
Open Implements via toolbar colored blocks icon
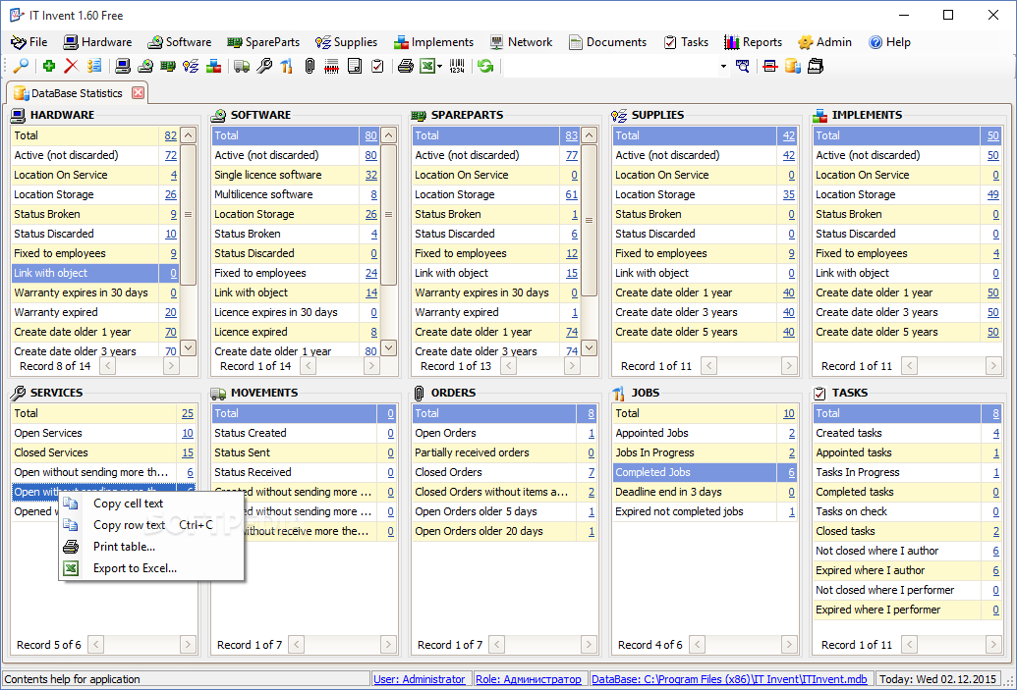pyautogui.click(x=213, y=66)
